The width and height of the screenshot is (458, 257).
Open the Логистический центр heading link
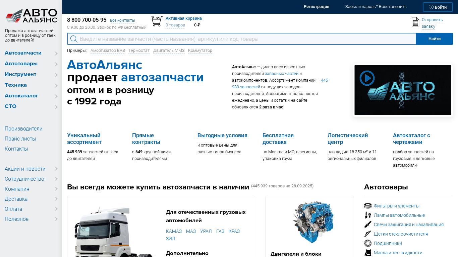click(348, 139)
